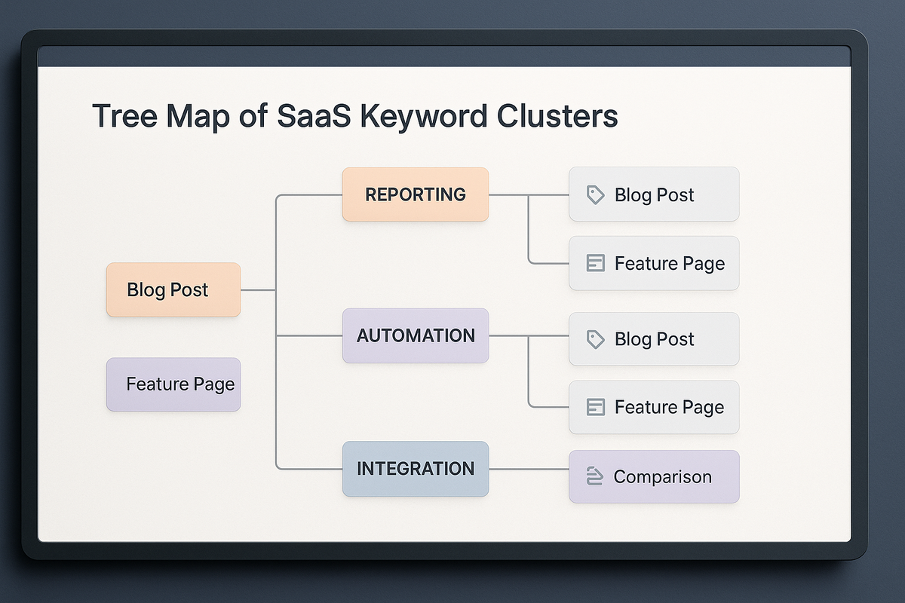Viewport: 905px width, 603px height.
Task: Select the tag icon in Reporting's Blog Post node
Action: [596, 194]
